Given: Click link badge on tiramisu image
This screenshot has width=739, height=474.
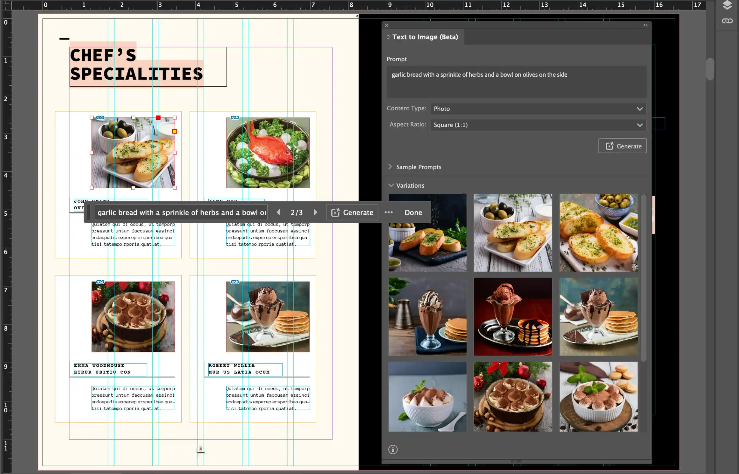Looking at the screenshot, I should (x=100, y=282).
